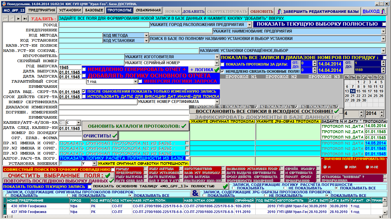Click checkmark on ОБНОВИТЬ КАТАЛОГИ ПРОТОКОЛОВ button

pos(183,126)
